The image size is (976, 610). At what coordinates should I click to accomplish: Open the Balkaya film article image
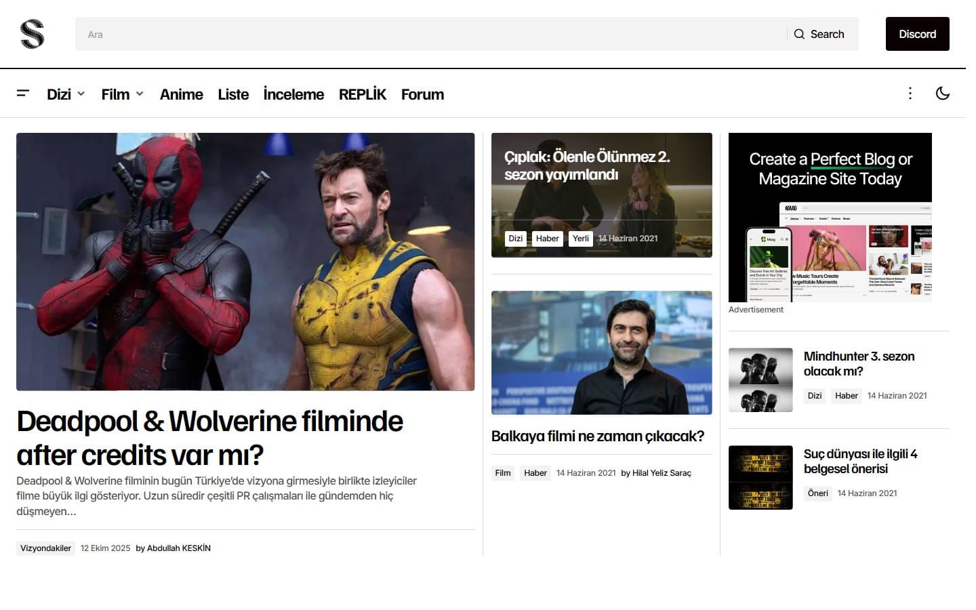pos(602,352)
